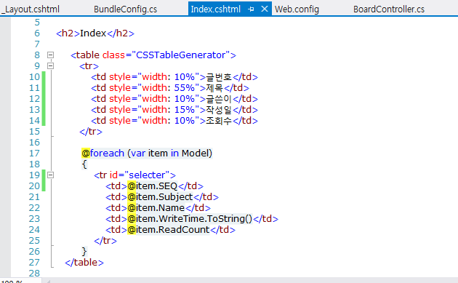Click the h2 Index heading text
Image resolution: width=458 pixels, height=283 pixels.
tap(93, 33)
